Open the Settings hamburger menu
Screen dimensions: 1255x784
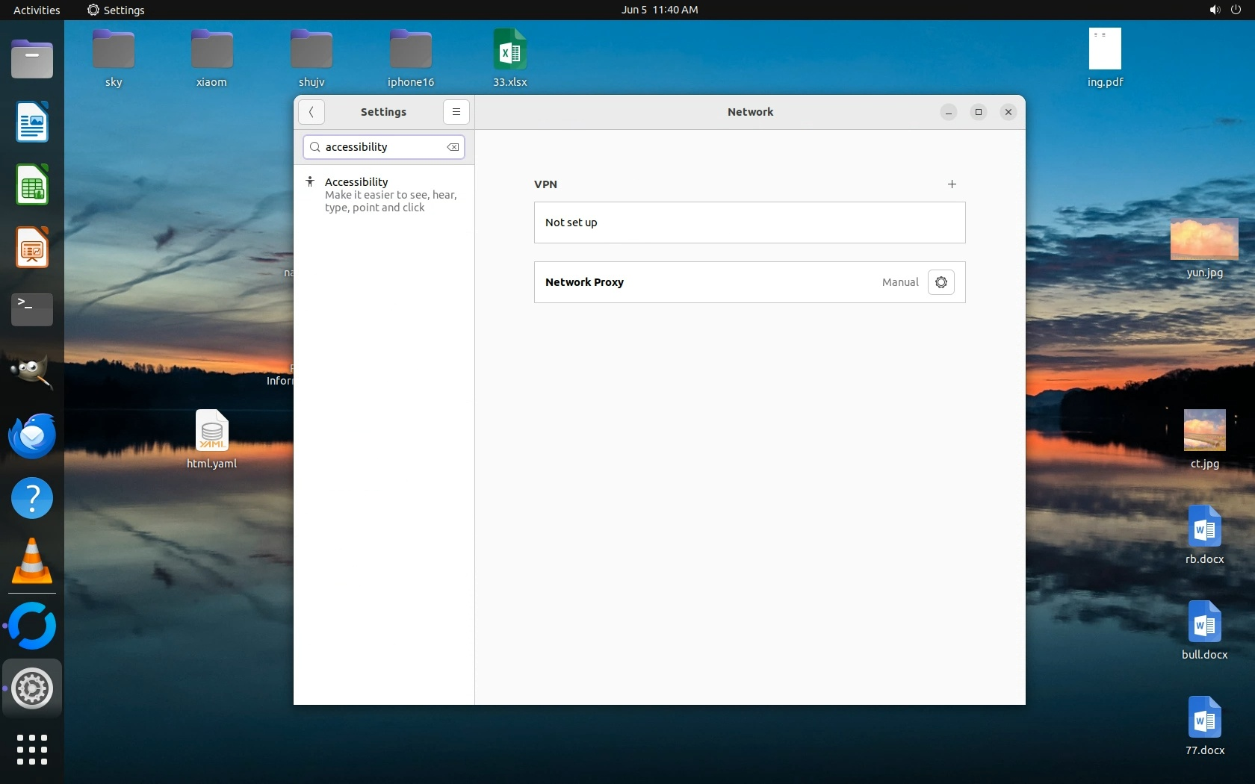456,112
